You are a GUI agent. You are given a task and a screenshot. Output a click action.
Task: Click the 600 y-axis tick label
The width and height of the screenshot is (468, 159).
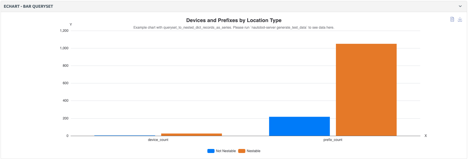65,83
